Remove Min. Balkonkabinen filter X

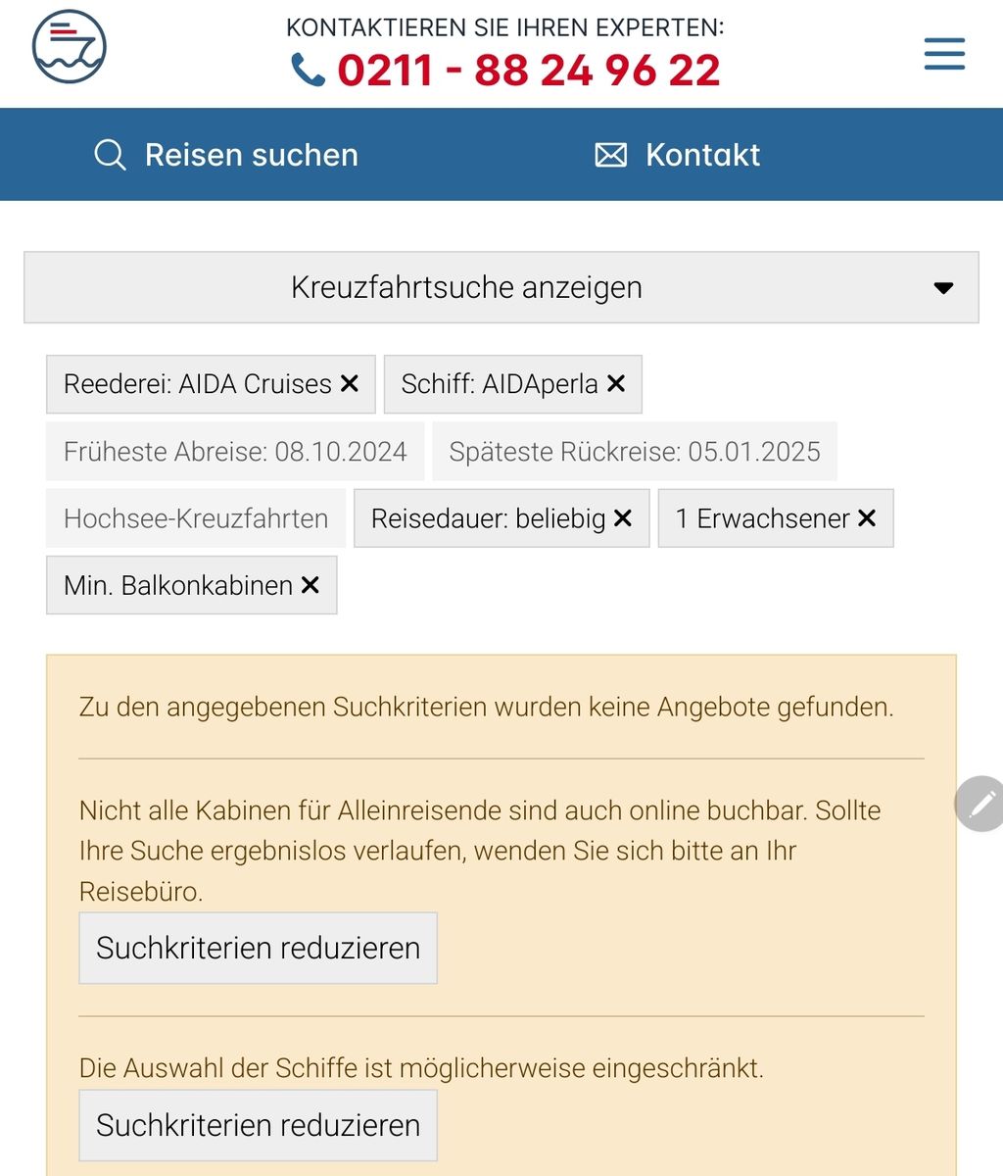310,585
